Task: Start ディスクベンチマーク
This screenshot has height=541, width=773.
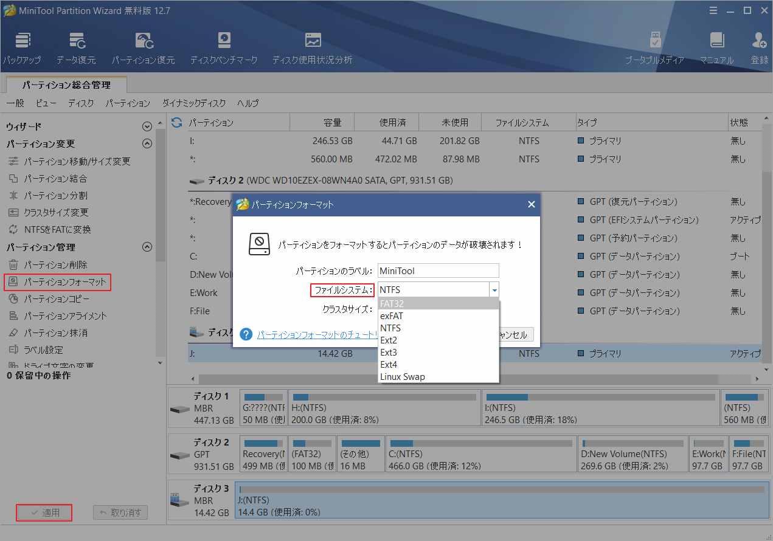Action: pos(224,47)
